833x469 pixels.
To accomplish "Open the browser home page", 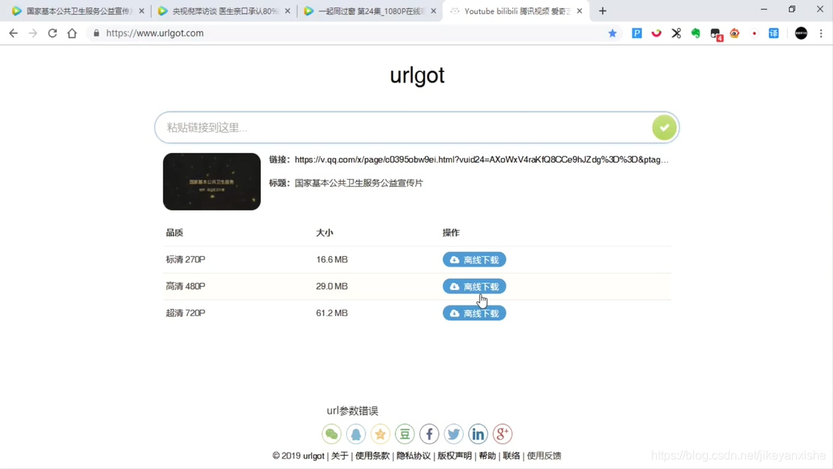I will click(x=72, y=33).
